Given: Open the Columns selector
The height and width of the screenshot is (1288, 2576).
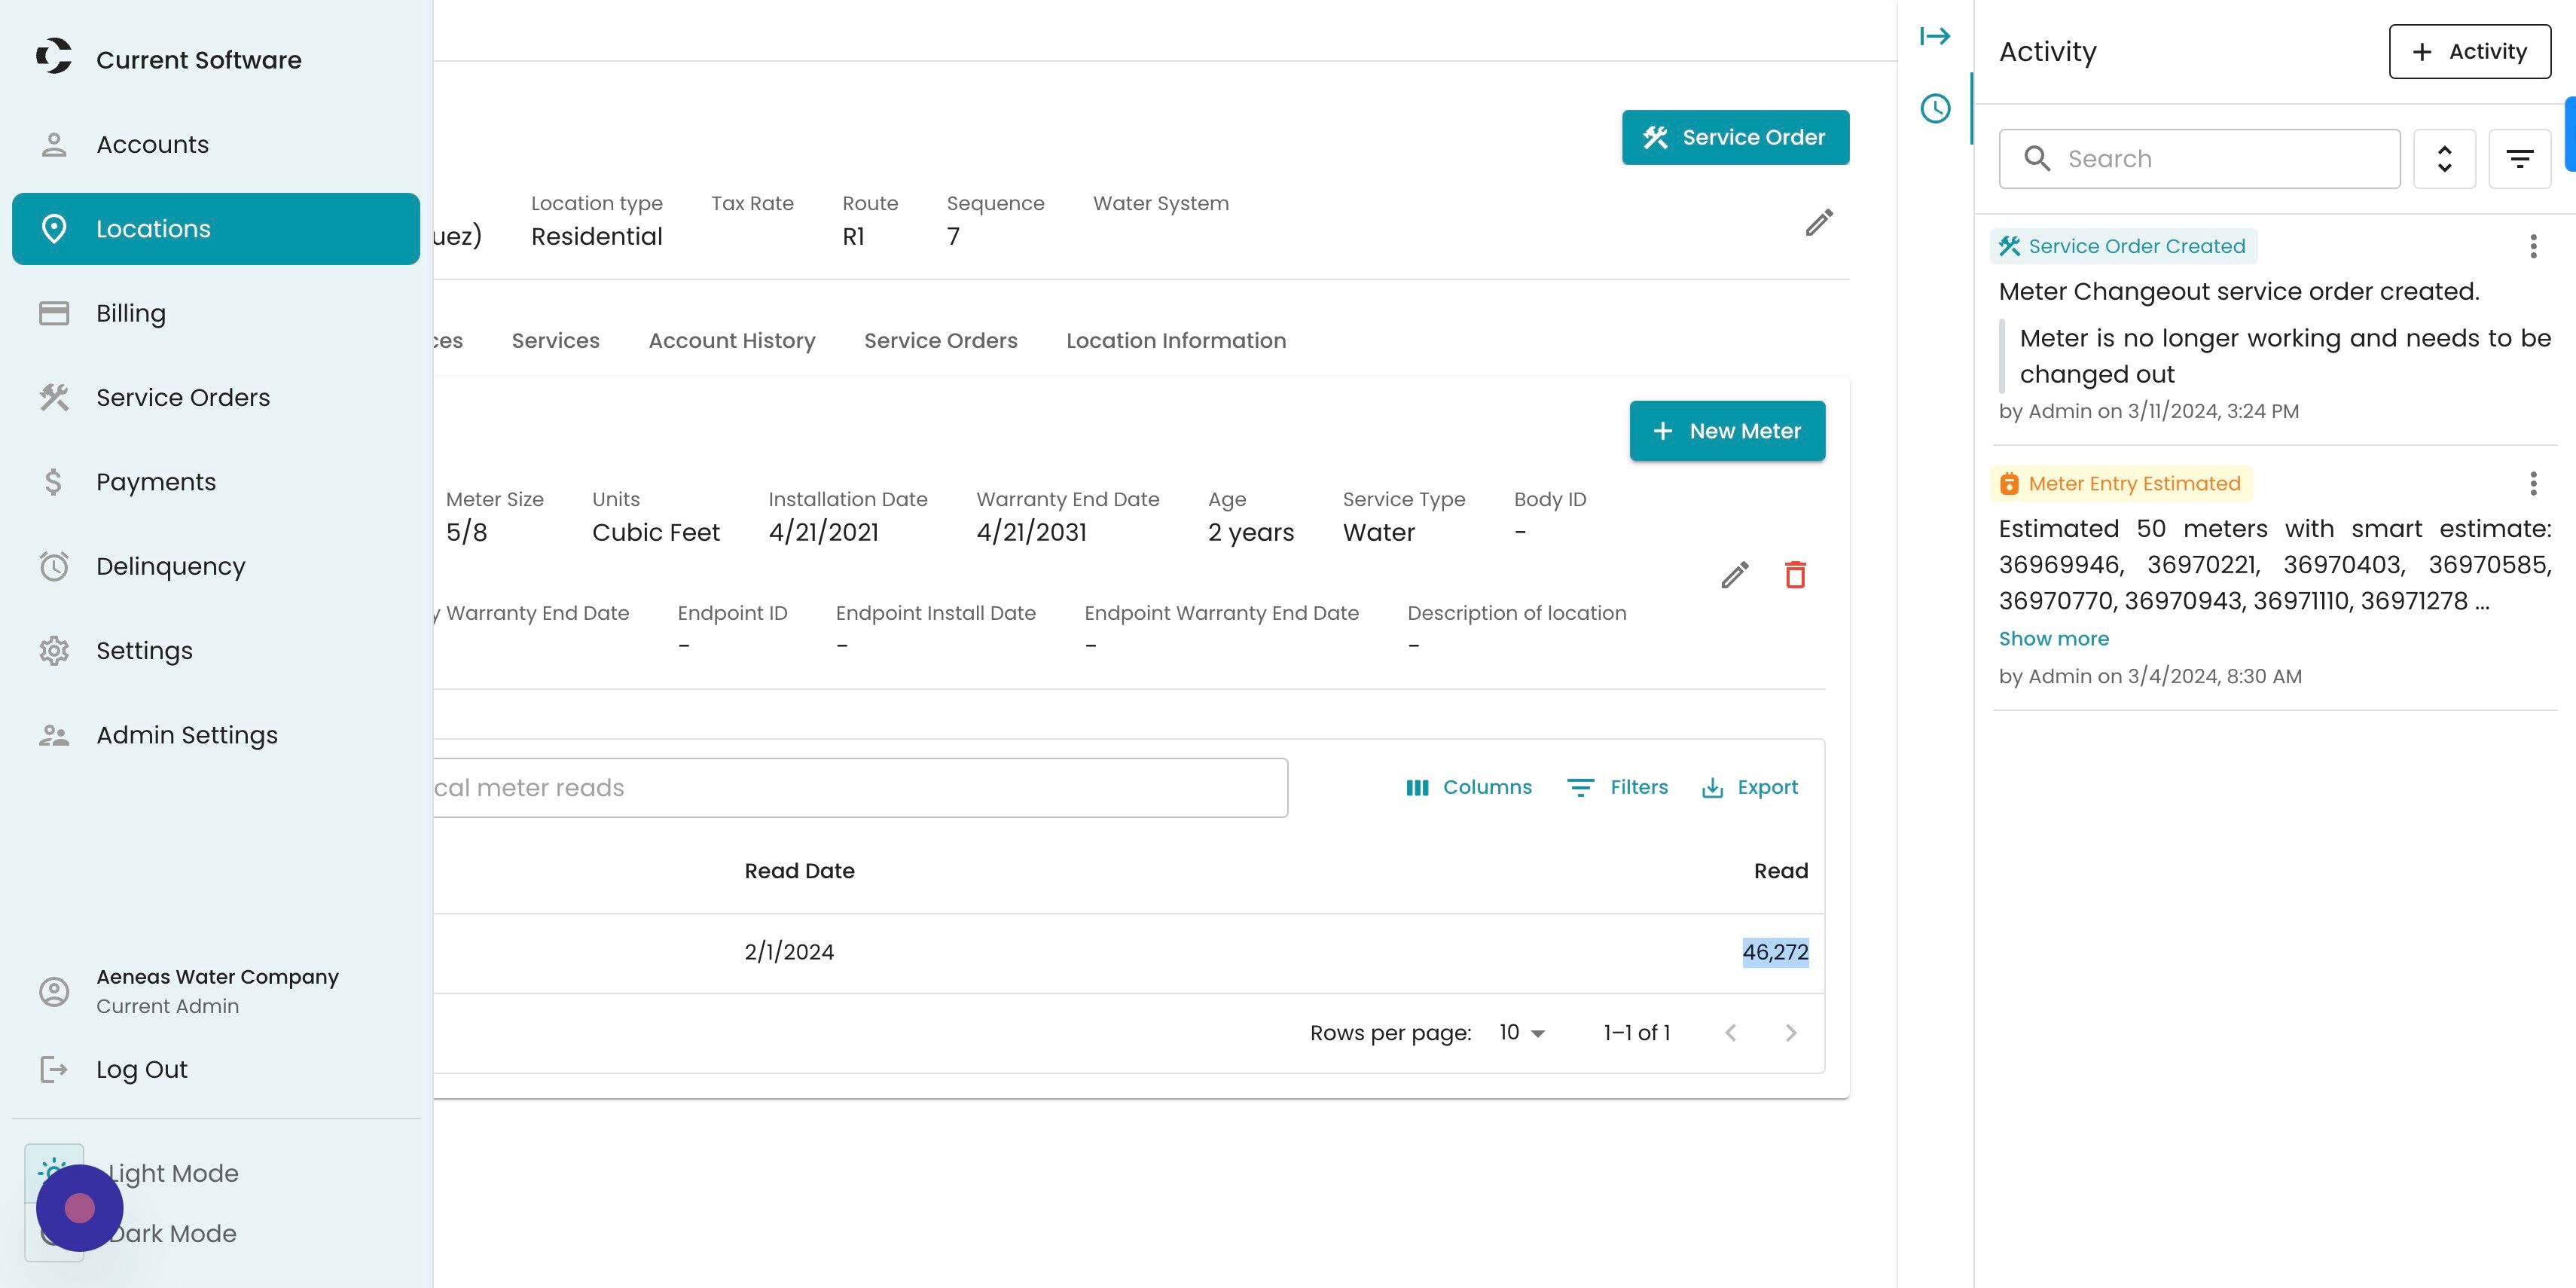Looking at the screenshot, I should (1468, 788).
